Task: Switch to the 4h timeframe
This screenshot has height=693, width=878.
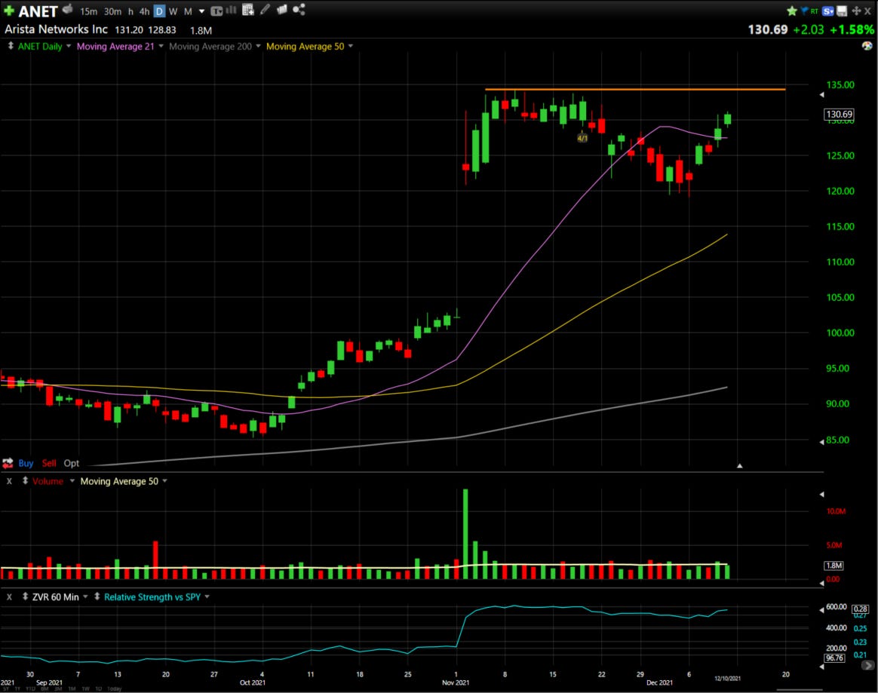Action: pyautogui.click(x=144, y=11)
